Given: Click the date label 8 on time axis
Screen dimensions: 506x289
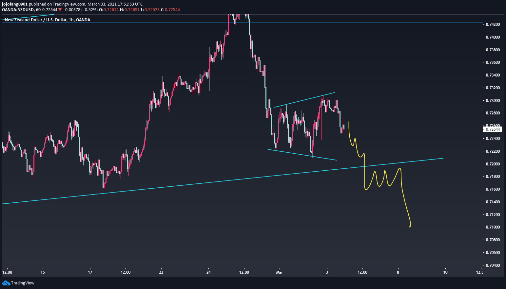Looking at the screenshot, I should point(398,272).
